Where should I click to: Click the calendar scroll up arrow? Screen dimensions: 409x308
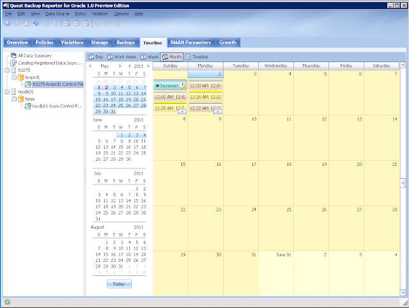(403, 65)
